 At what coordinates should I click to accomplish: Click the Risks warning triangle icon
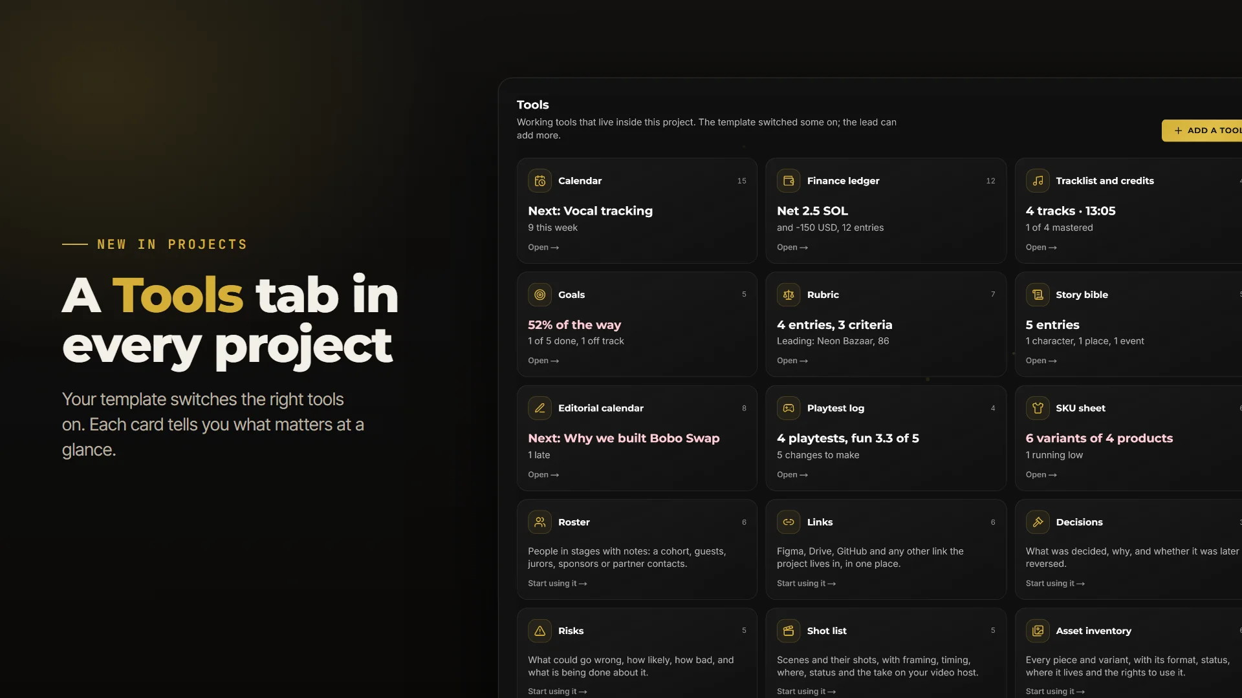(539, 631)
